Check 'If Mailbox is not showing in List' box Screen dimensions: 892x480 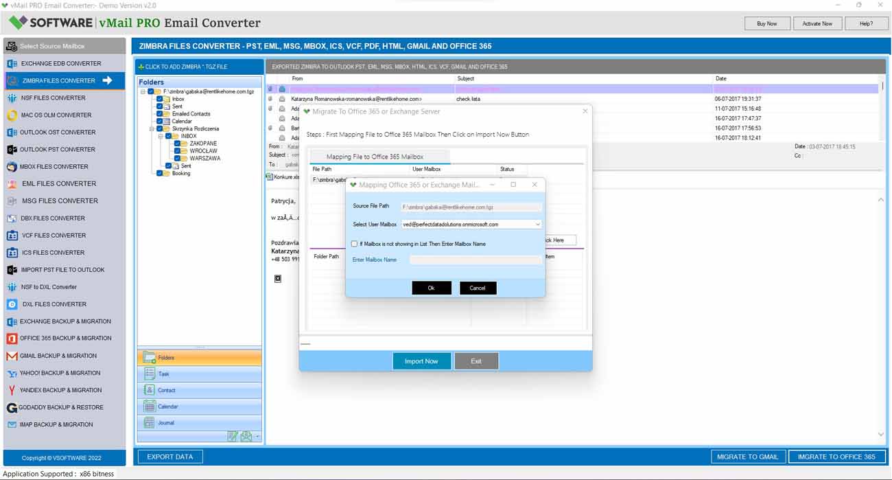pos(354,244)
